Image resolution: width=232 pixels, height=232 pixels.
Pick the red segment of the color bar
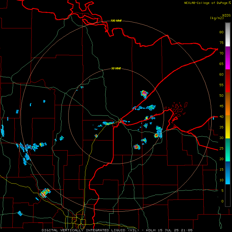pos(228,81)
